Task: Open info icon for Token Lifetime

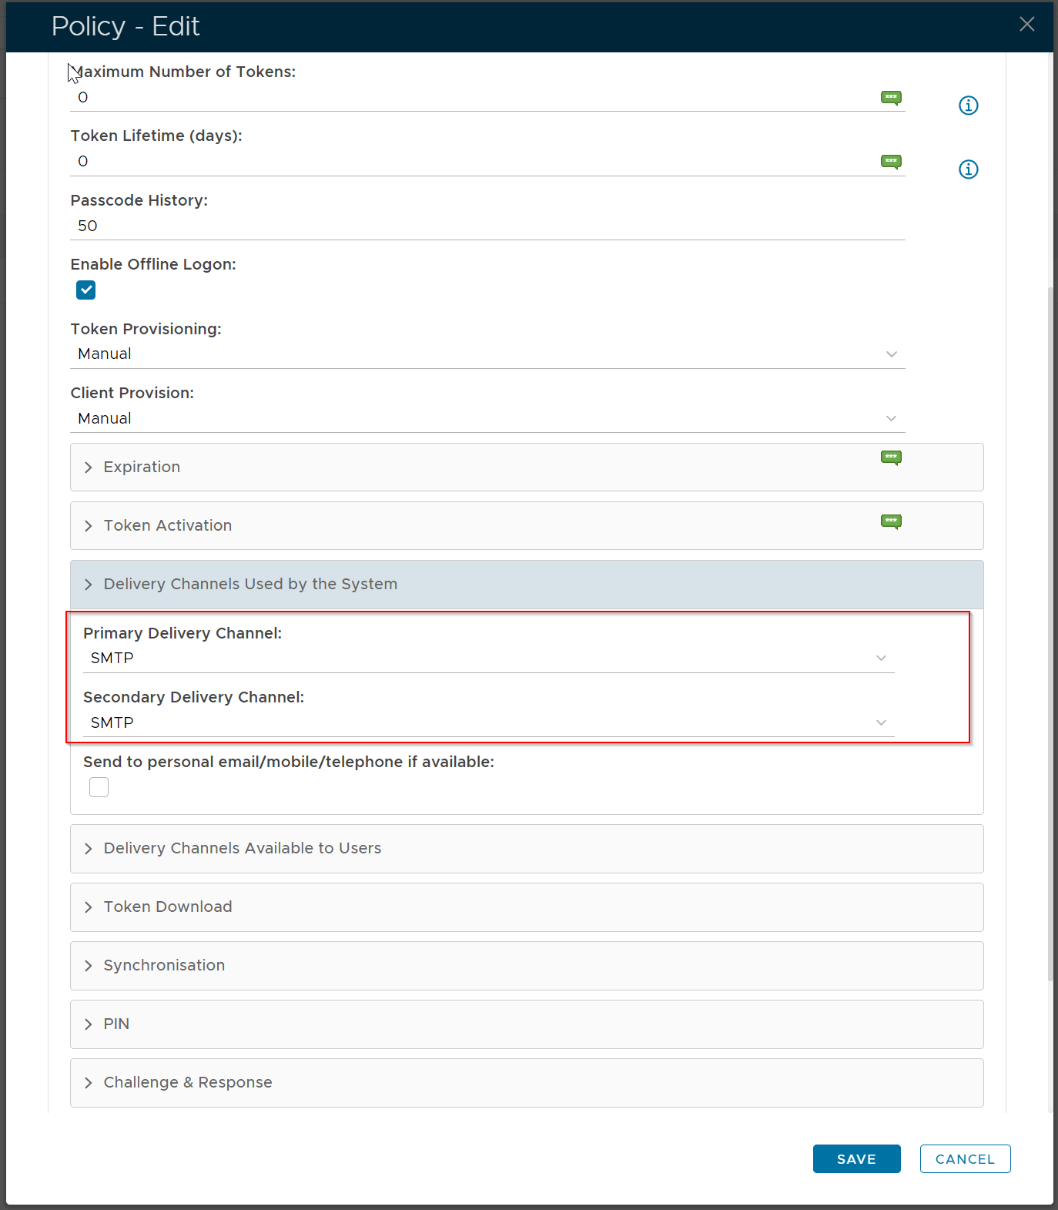Action: [968, 169]
